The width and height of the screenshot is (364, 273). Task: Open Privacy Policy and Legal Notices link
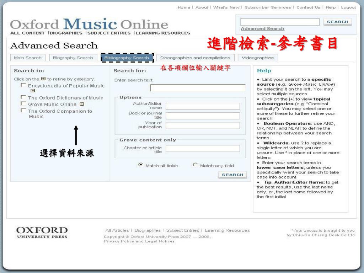coord(139,241)
